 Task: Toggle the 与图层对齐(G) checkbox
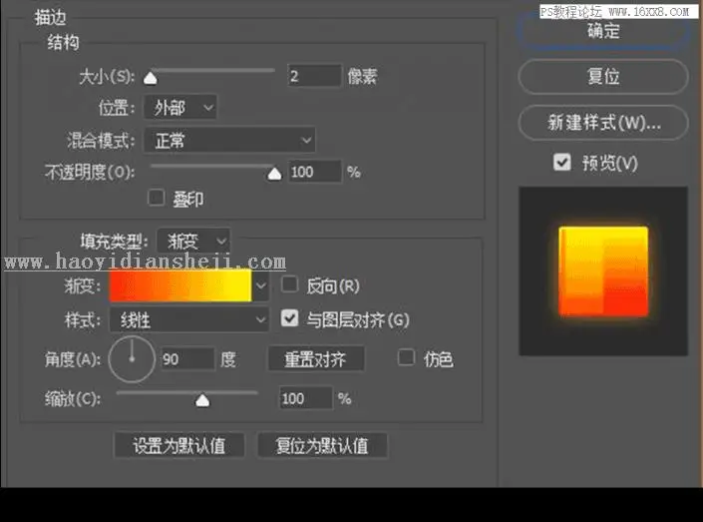coord(289,318)
